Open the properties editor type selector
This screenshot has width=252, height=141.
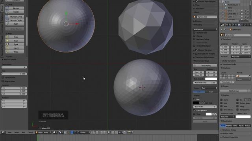(x=222, y=25)
